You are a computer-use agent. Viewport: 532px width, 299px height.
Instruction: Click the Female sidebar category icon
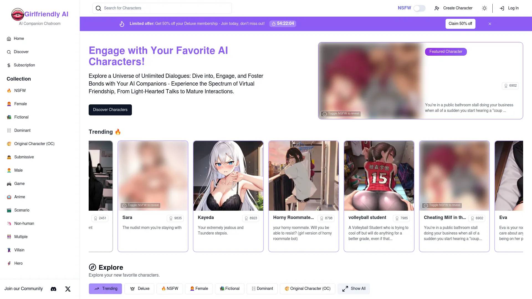(9, 104)
